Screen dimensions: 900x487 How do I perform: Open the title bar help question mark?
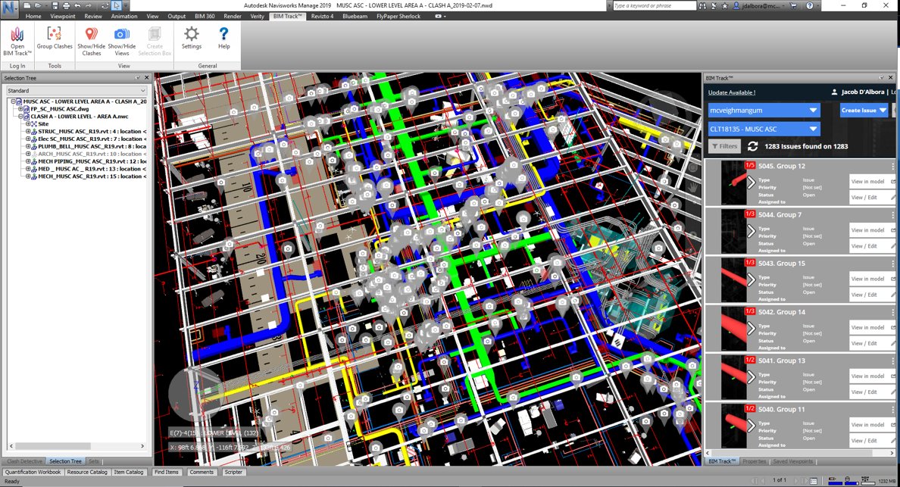[x=810, y=5]
